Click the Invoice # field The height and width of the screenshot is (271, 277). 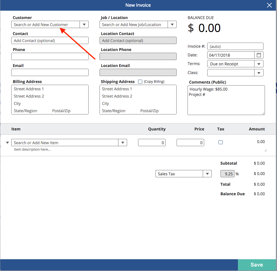coord(235,46)
